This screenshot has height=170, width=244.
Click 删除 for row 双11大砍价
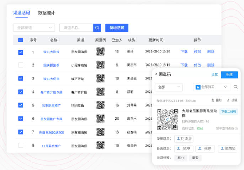pos(211,52)
